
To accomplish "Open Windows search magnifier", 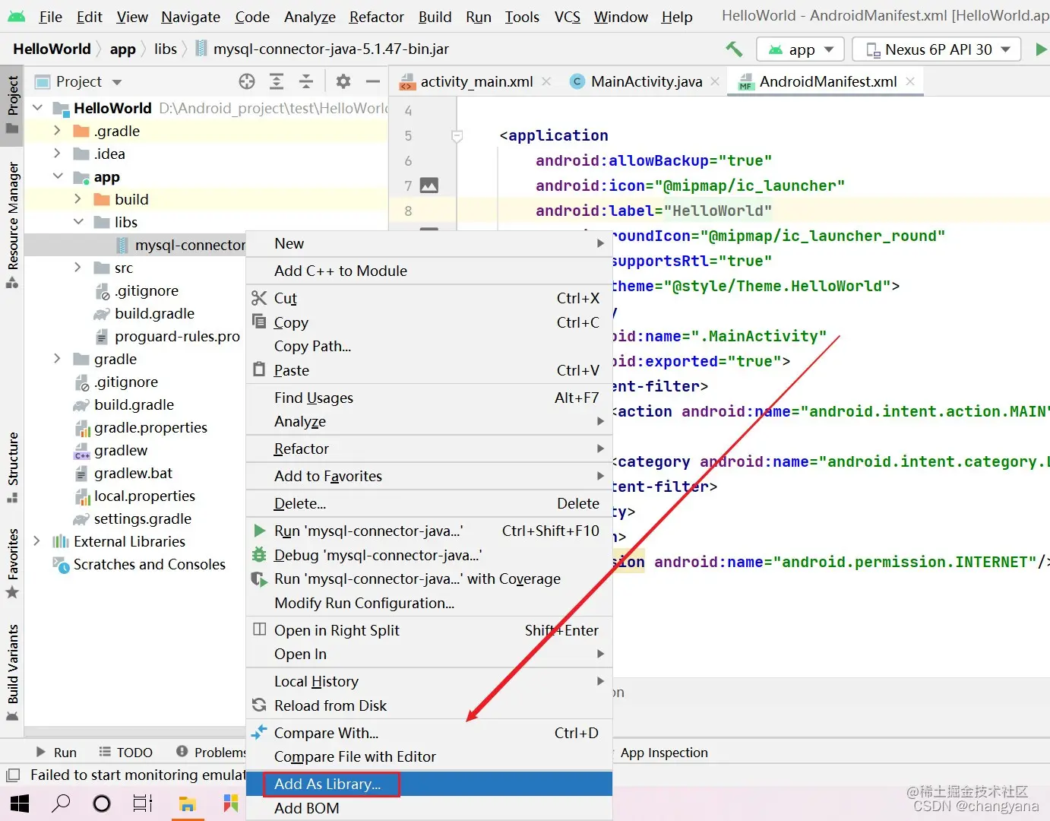I will 61,804.
